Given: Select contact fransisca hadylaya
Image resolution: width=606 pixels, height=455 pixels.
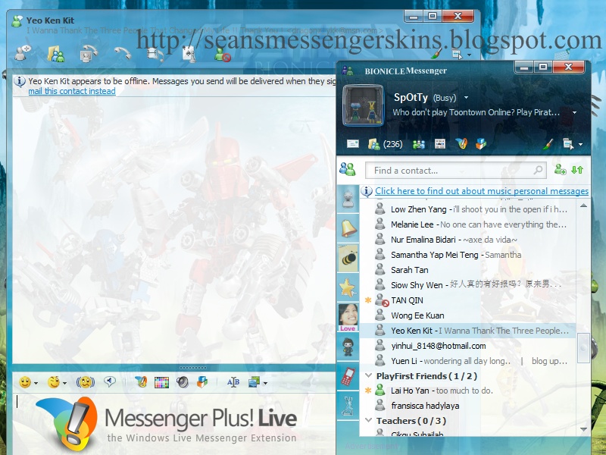Looking at the screenshot, I should tap(467, 406).
